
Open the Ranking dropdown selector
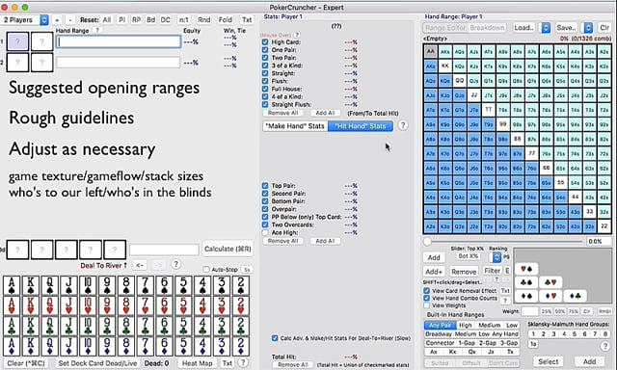(x=496, y=257)
